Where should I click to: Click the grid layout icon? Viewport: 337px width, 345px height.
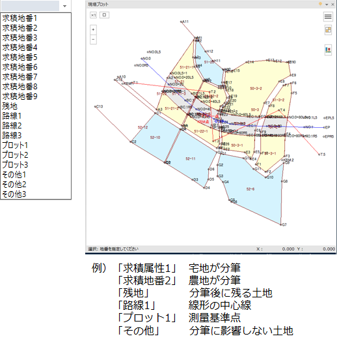(x=328, y=30)
